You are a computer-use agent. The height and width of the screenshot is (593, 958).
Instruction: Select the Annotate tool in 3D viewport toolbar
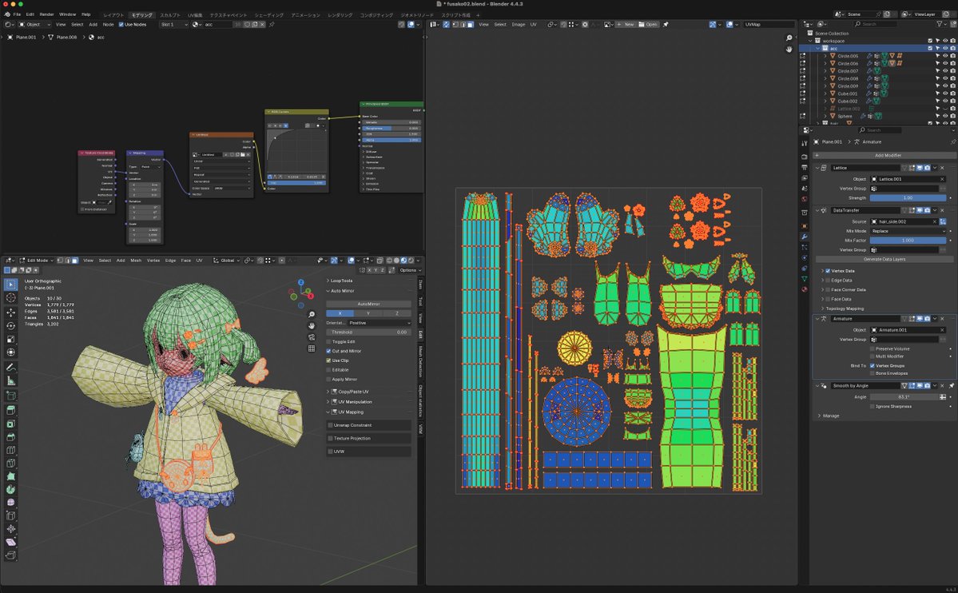pos(10,368)
